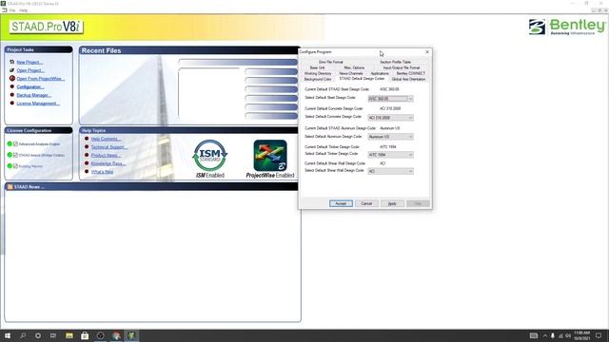
Task: Open the Default Aluminum Design Code dropdown
Action: point(390,137)
